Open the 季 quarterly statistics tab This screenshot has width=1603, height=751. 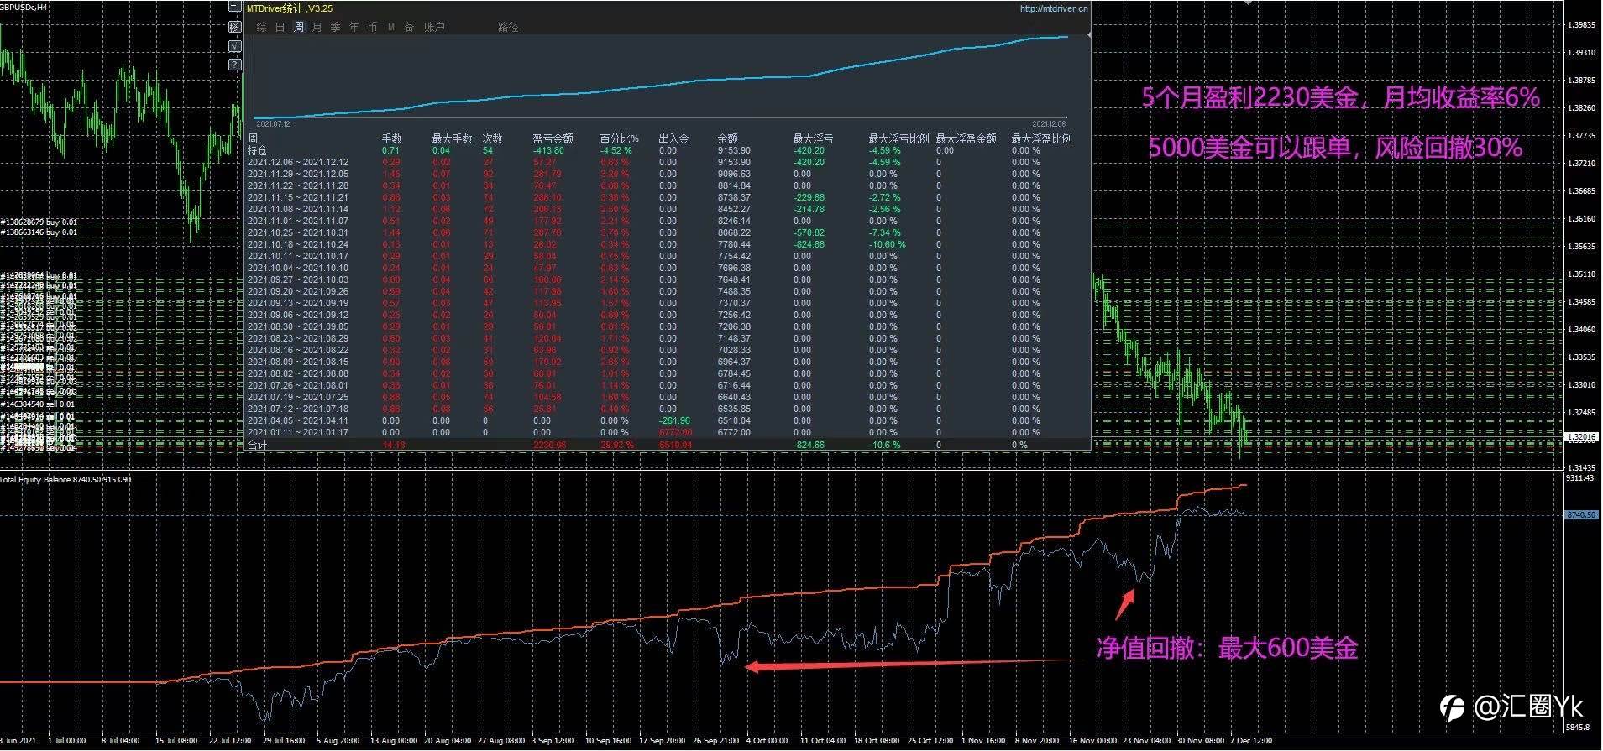[336, 27]
